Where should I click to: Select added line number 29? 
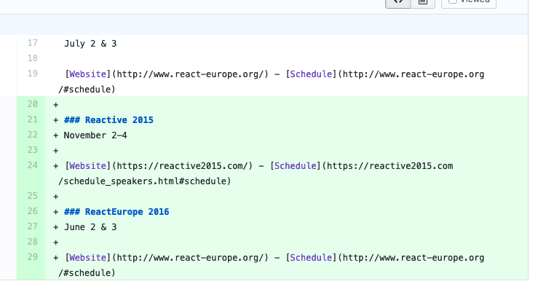pyautogui.click(x=32, y=257)
